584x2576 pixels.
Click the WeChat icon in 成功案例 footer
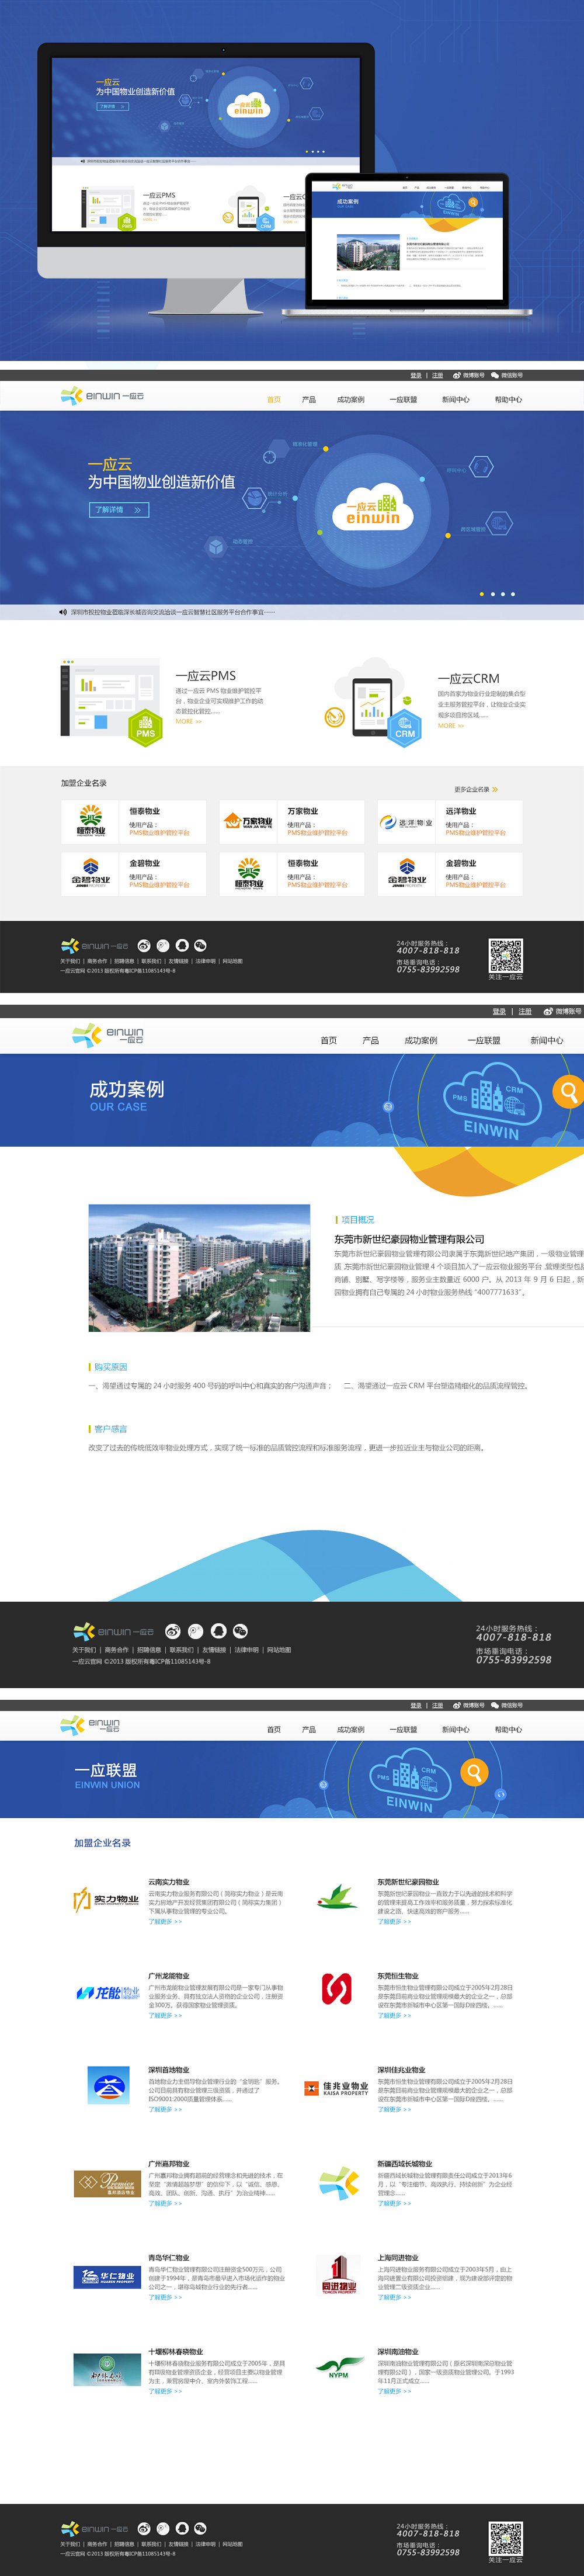pyautogui.click(x=240, y=1630)
